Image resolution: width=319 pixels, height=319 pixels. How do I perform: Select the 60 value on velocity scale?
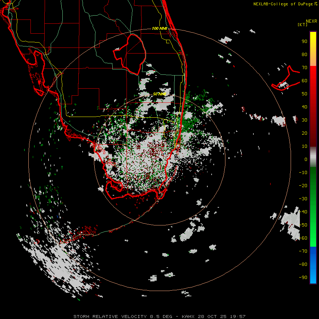pyautogui.click(x=304, y=81)
